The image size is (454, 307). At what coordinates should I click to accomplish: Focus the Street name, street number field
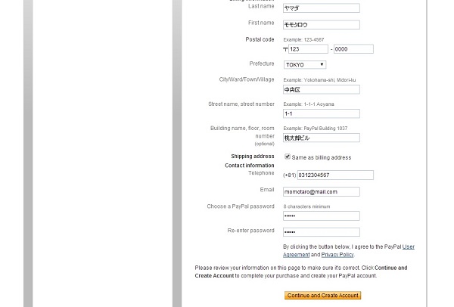point(321,113)
